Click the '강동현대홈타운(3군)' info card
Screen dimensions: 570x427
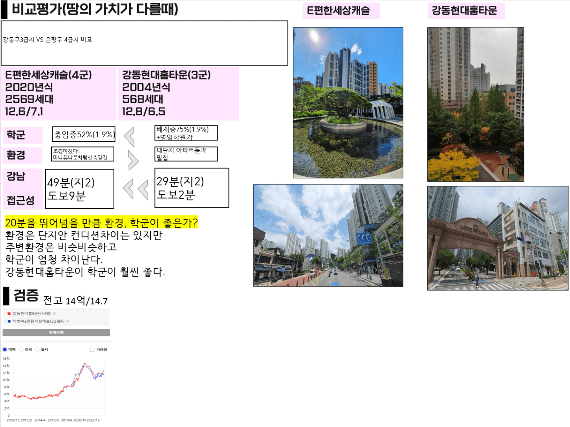pos(179,93)
